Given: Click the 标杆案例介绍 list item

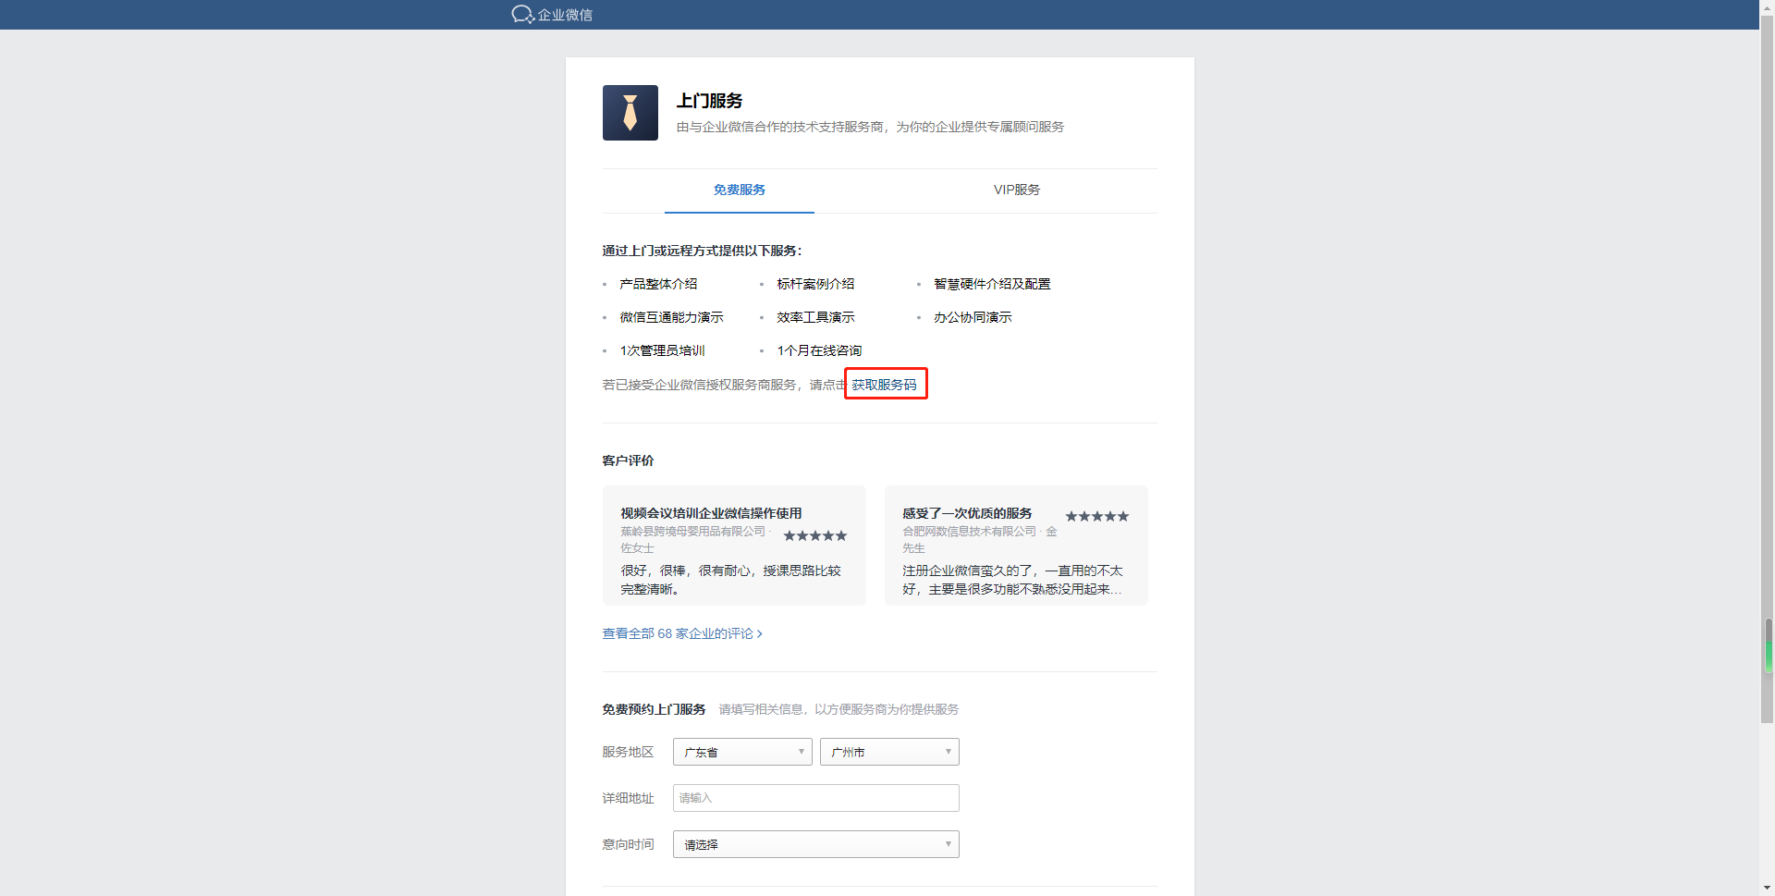Looking at the screenshot, I should click(815, 284).
